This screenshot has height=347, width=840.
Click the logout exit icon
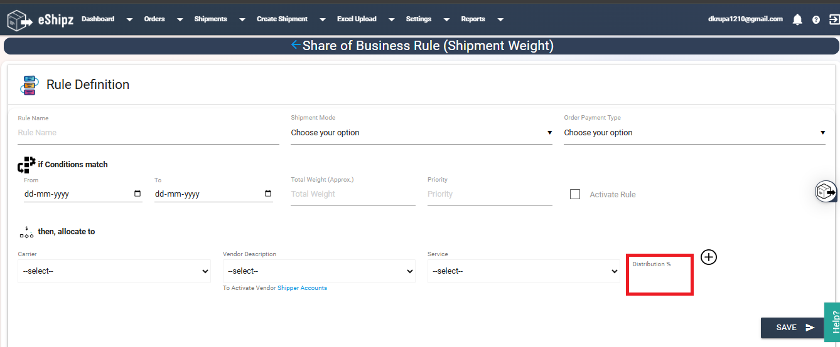834,19
